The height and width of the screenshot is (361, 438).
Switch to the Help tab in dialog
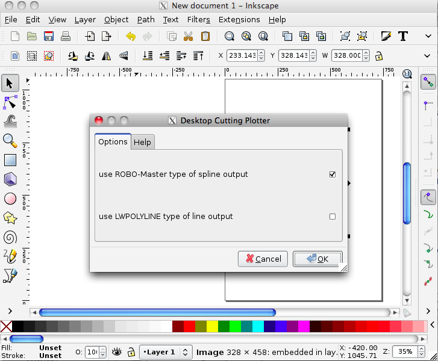point(142,142)
